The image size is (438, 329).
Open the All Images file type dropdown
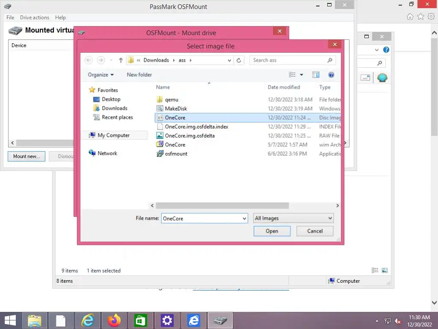point(293,218)
